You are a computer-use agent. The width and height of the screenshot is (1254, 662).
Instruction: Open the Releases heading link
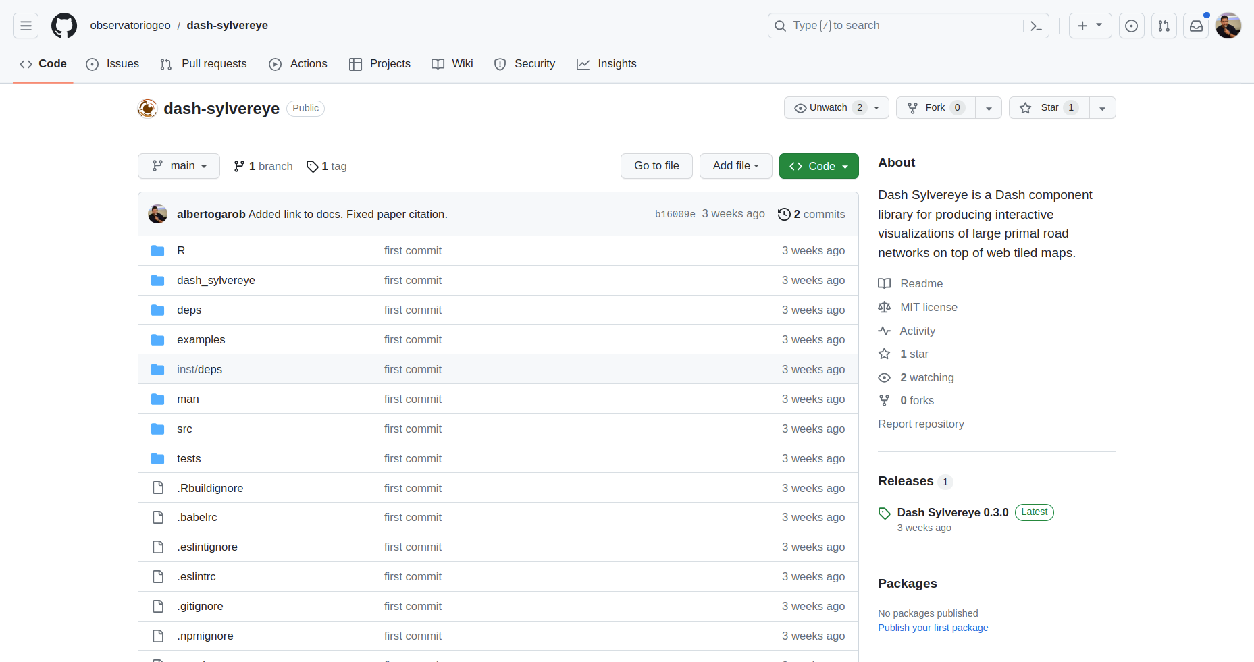[906, 481]
